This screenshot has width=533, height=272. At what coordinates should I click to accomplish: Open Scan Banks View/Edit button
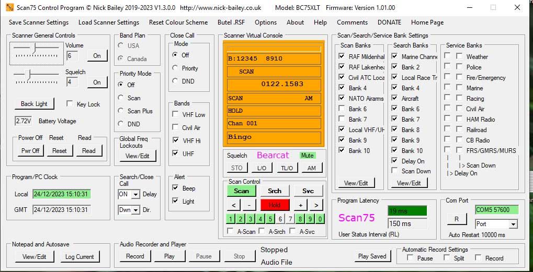click(356, 183)
